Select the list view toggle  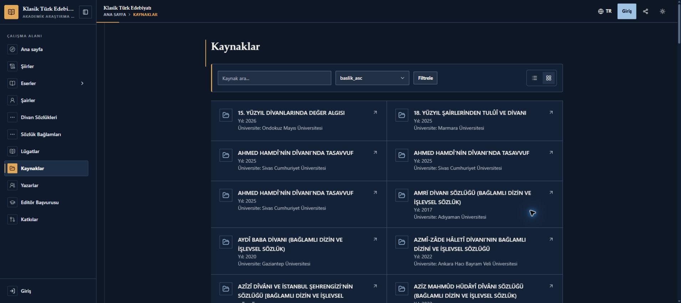[x=534, y=78]
